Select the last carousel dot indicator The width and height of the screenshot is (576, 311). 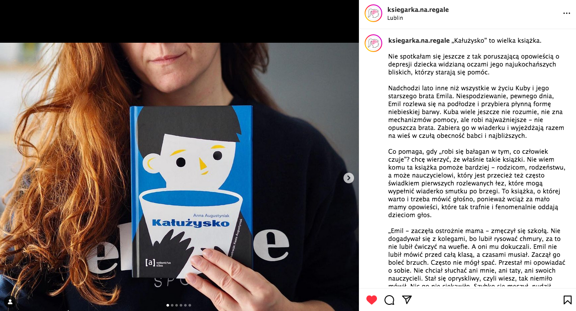click(x=190, y=305)
